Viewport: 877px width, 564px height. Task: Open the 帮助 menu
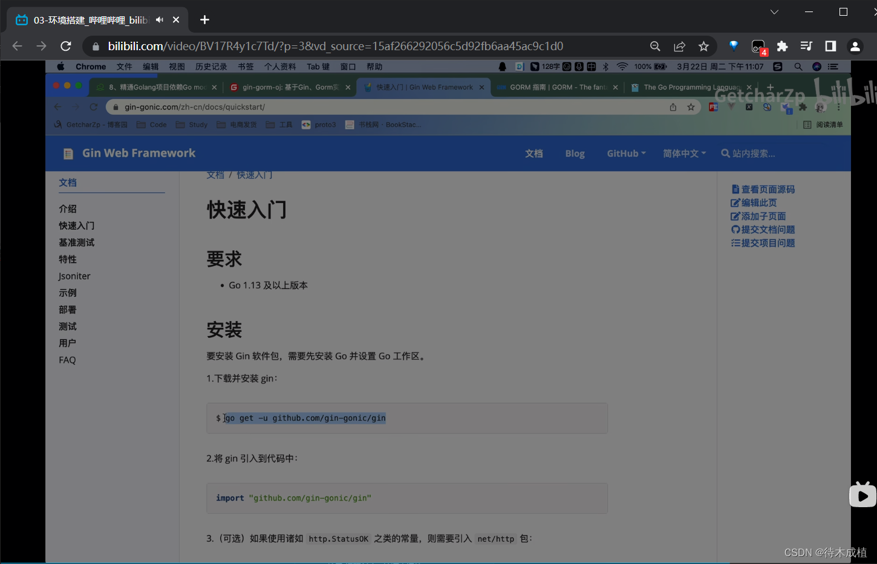pyautogui.click(x=374, y=66)
